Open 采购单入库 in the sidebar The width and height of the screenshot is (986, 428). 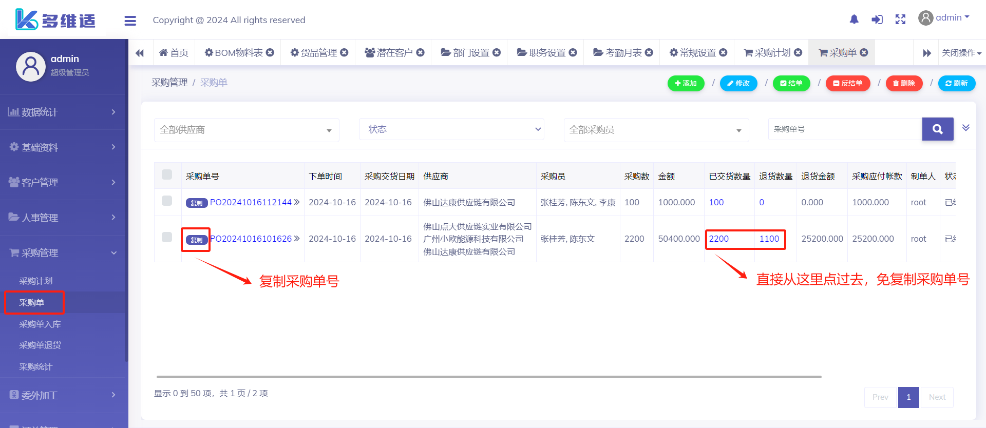[40, 324]
